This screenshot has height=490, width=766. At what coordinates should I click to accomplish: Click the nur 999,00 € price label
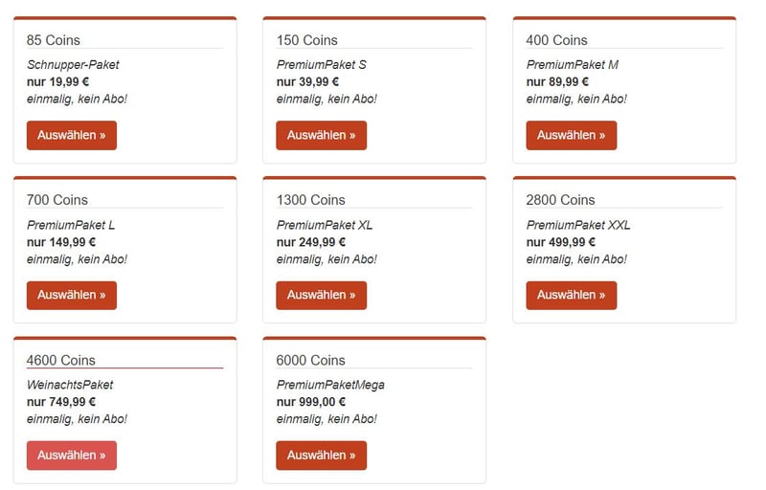310,402
